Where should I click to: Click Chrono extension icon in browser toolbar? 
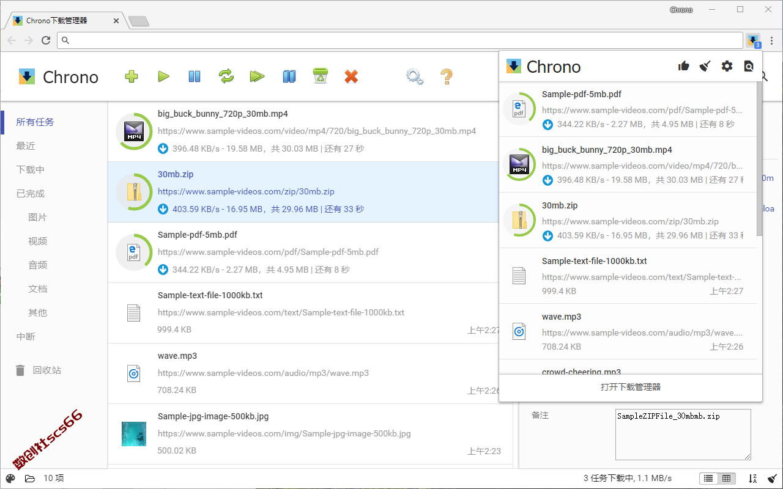pos(753,40)
